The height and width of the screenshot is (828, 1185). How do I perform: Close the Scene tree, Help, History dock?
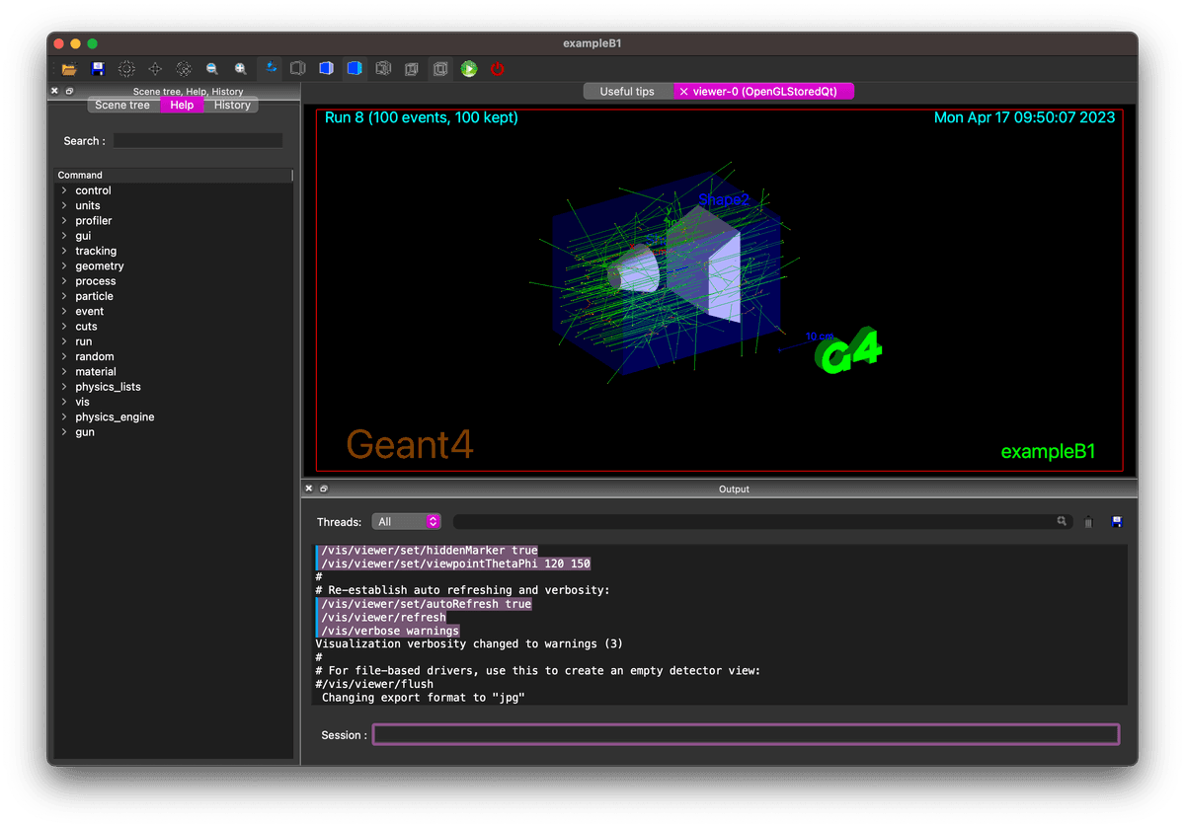pyautogui.click(x=55, y=91)
